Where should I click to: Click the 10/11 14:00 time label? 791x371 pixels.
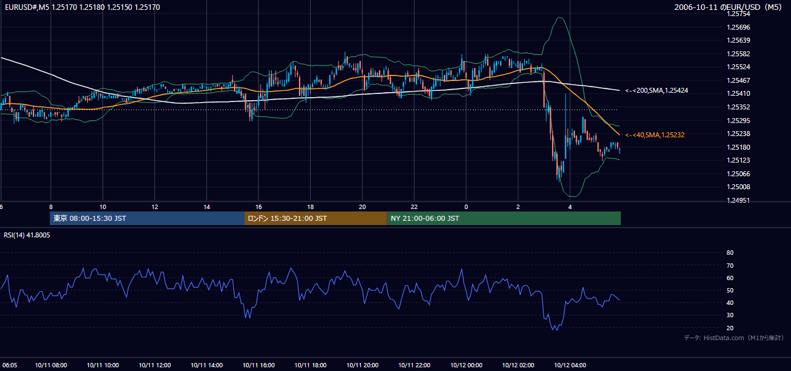[x=207, y=365]
